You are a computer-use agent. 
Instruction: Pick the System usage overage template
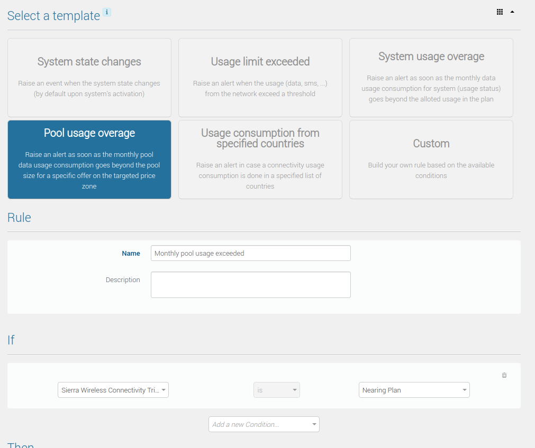tap(431, 77)
